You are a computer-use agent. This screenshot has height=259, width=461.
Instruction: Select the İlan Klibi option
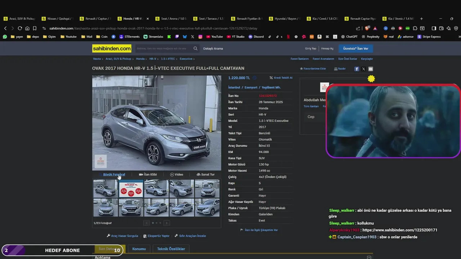click(x=148, y=174)
